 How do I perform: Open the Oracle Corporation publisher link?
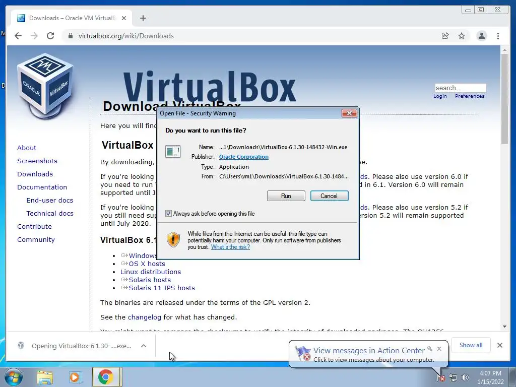pyautogui.click(x=243, y=157)
